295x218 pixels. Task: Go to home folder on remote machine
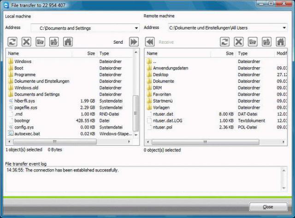(x=281, y=42)
